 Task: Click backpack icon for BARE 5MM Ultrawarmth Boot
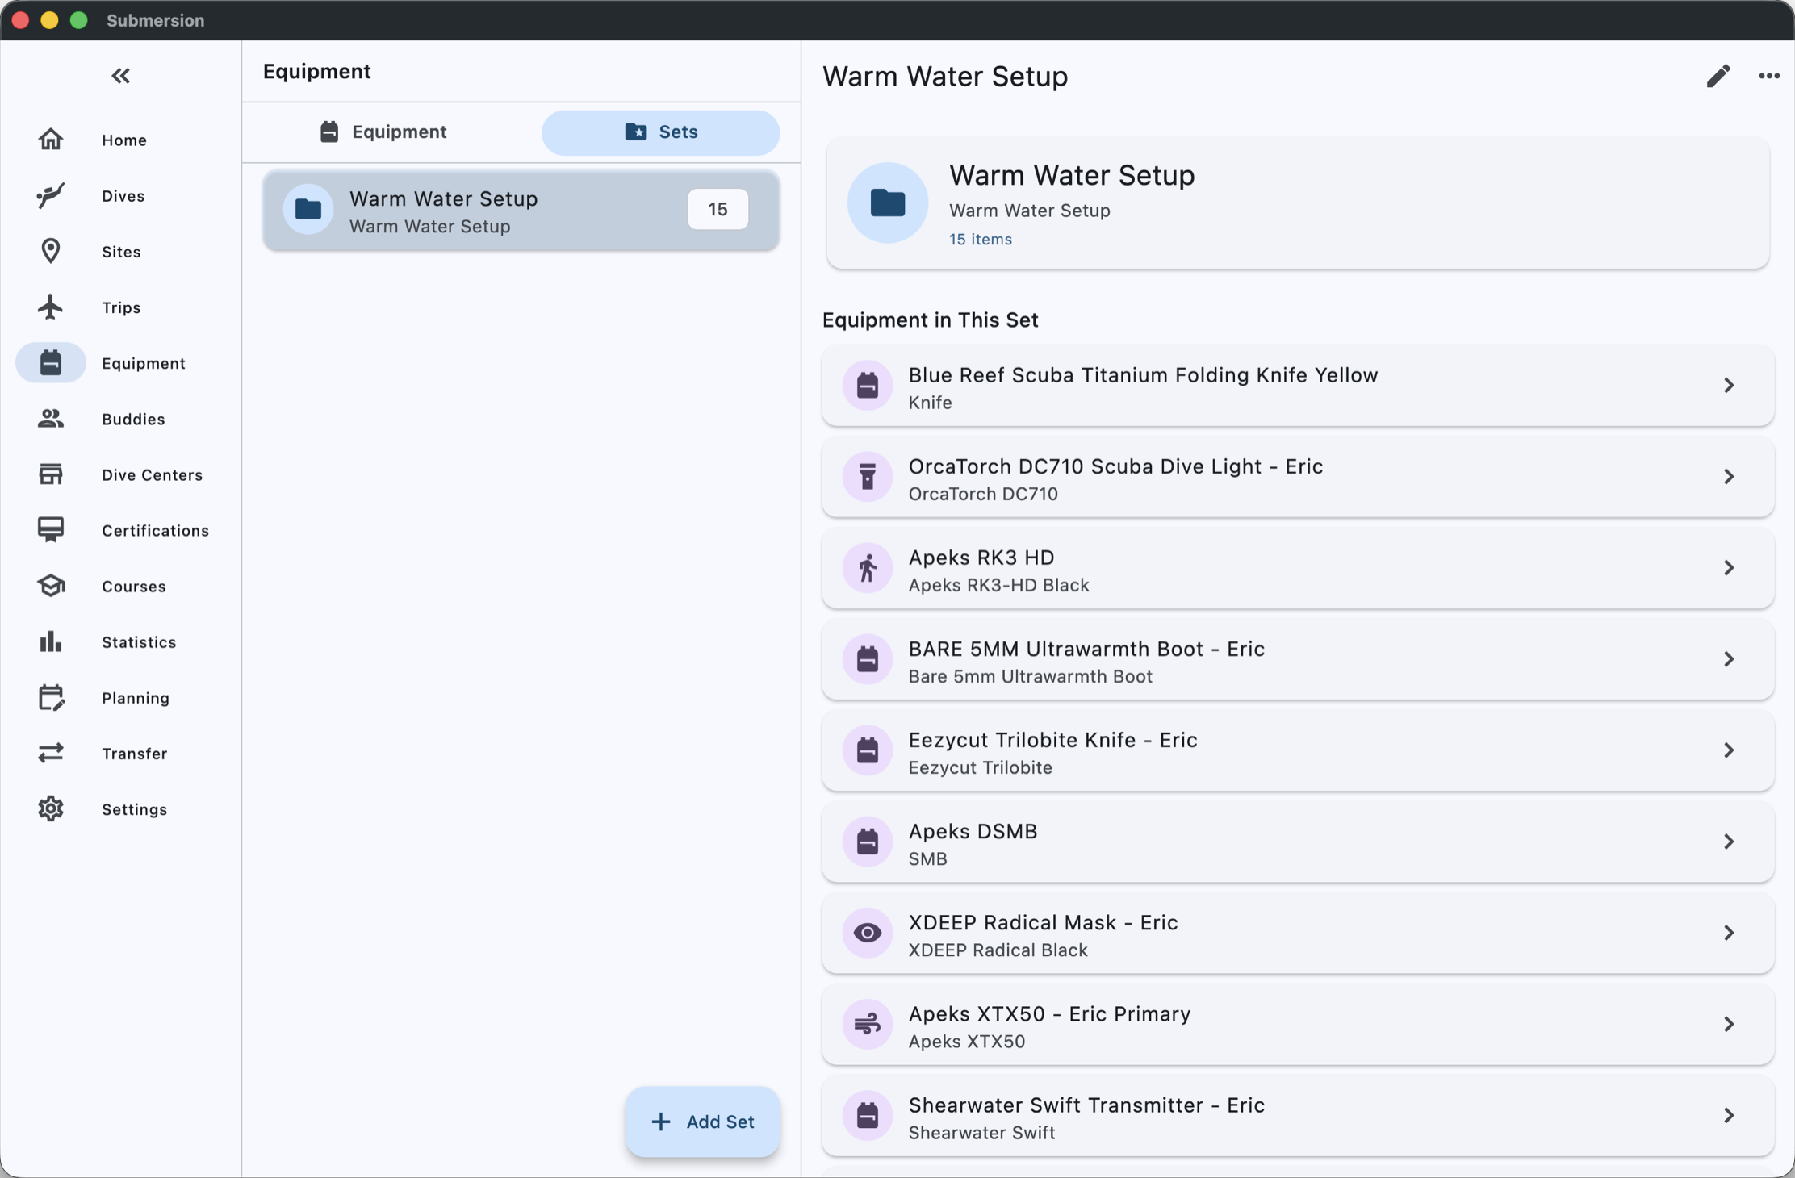click(x=868, y=659)
